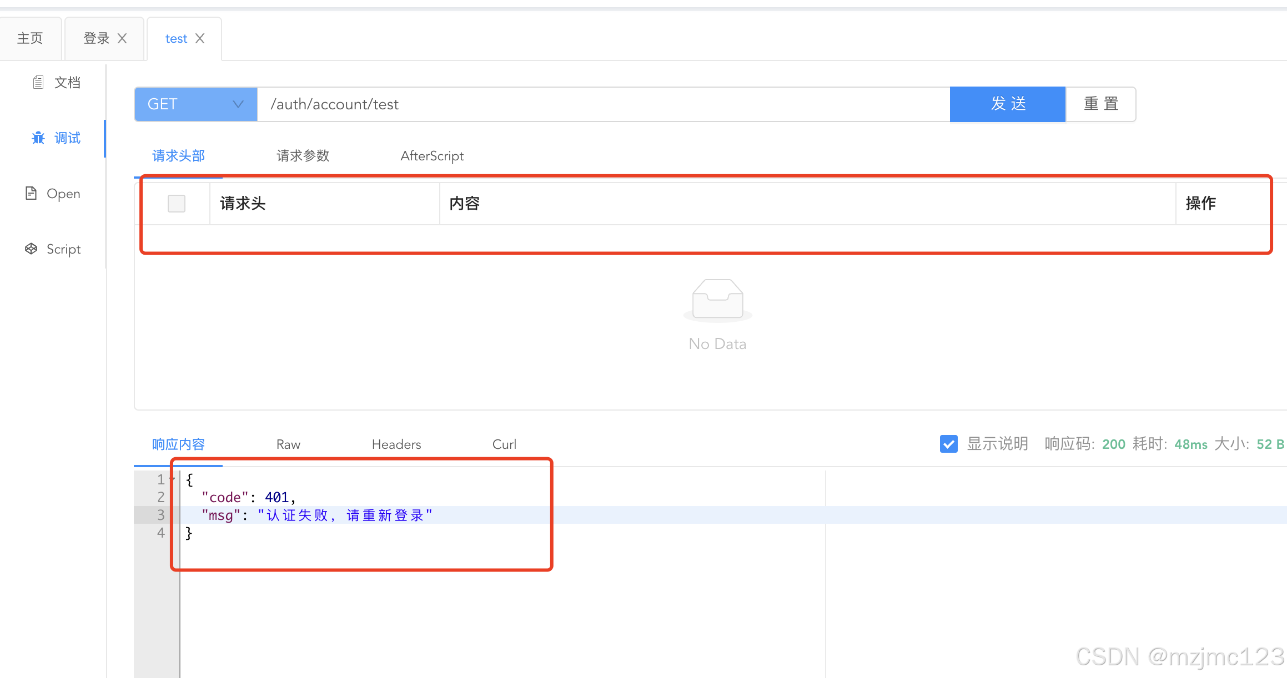The height and width of the screenshot is (678, 1287).
Task: Click the 重置 reset button
Action: coord(1100,104)
